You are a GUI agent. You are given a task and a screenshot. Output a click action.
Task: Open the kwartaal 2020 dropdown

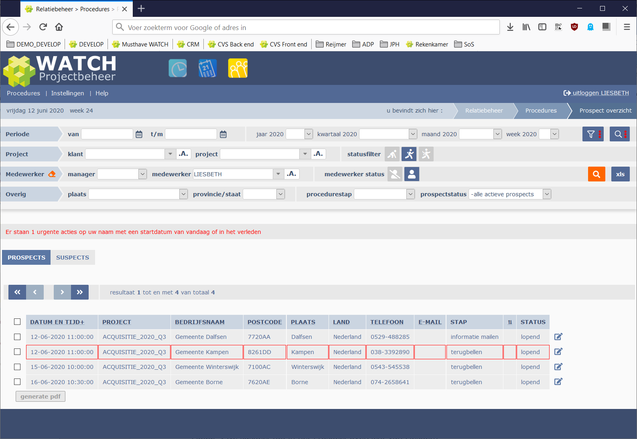point(388,134)
